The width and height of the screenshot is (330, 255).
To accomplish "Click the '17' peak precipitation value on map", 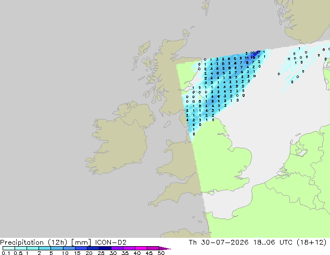I will click(x=259, y=52).
